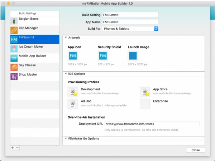Select the FMSummit list row text
The width and height of the screenshot is (215, 161).
tap(27, 37)
